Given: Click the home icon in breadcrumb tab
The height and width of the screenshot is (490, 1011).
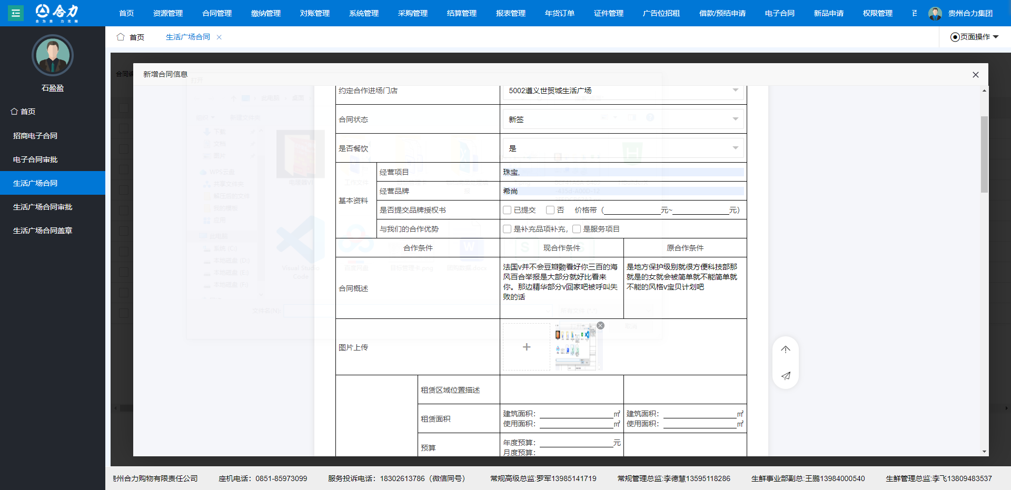Looking at the screenshot, I should 121,37.
